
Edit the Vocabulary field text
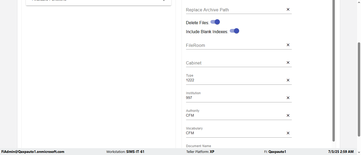(x=234, y=133)
